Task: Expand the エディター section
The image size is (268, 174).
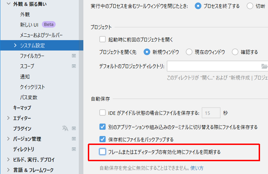Action: (x=8, y=118)
